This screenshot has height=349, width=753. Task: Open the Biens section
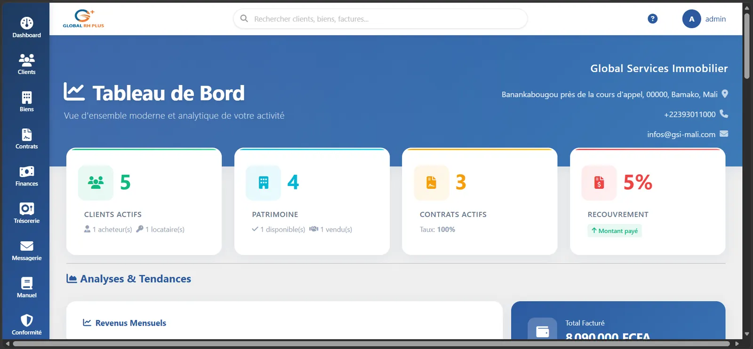coord(26,101)
